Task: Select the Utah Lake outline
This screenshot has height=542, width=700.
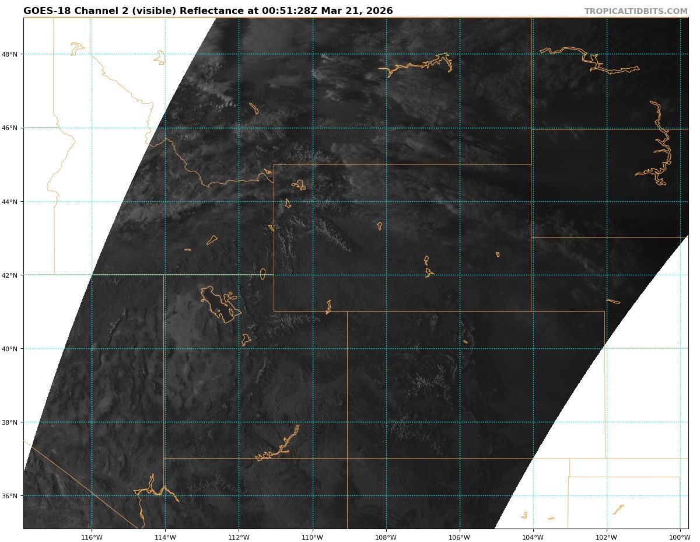Action: 246,339
